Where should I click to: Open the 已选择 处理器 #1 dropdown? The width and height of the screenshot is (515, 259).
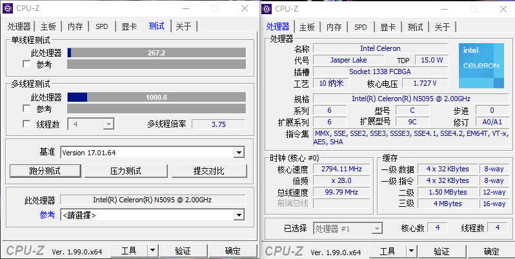click(347, 228)
